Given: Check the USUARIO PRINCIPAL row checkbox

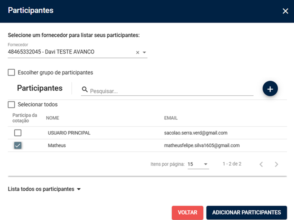Looking at the screenshot, I should point(18,133).
